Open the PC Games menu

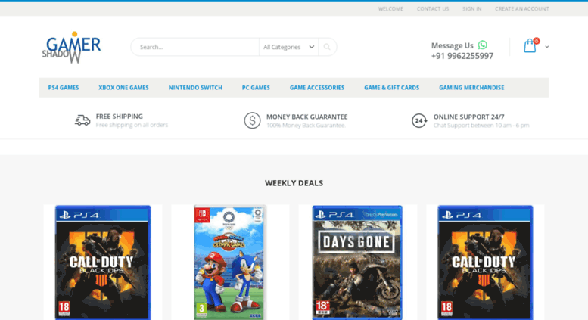(x=256, y=88)
